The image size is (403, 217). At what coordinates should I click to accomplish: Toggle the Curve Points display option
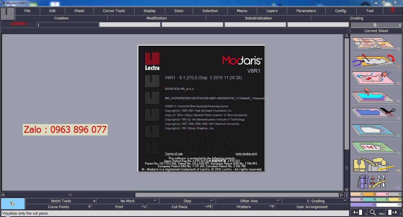[59, 207]
